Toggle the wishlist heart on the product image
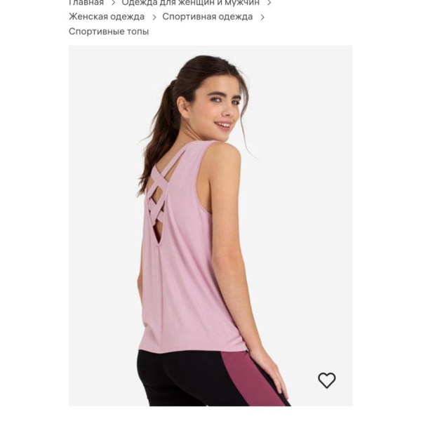Viewport: 421px width, 421px height. (x=326, y=380)
